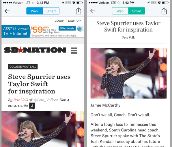Open Pete Volk author link in red
Screen dimensions: 172x147
pos(21,100)
